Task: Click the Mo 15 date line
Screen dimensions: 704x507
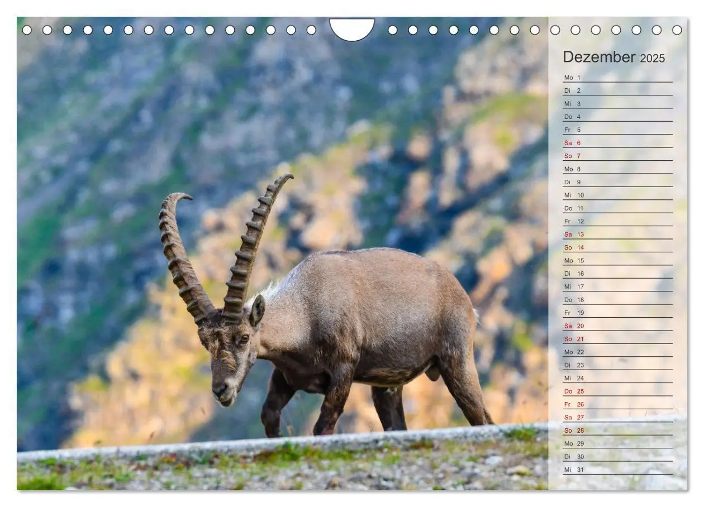Action: 617,260
